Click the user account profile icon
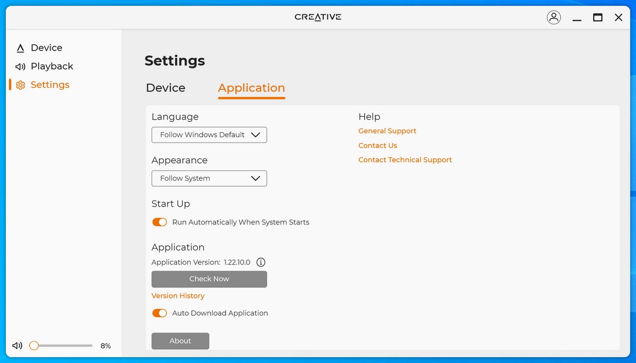 [554, 17]
